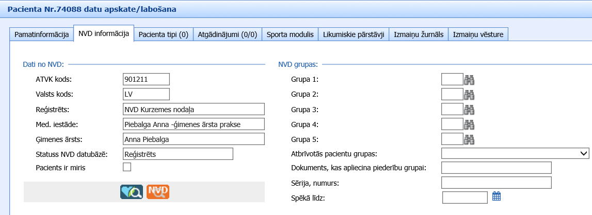Click the blue heart magnifier search icon
The image size is (592, 215).
tap(131, 192)
